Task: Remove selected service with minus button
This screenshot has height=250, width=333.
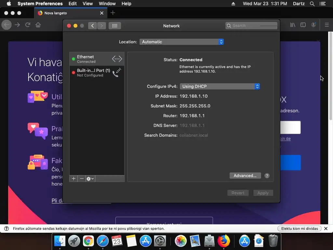Action: click(82, 179)
